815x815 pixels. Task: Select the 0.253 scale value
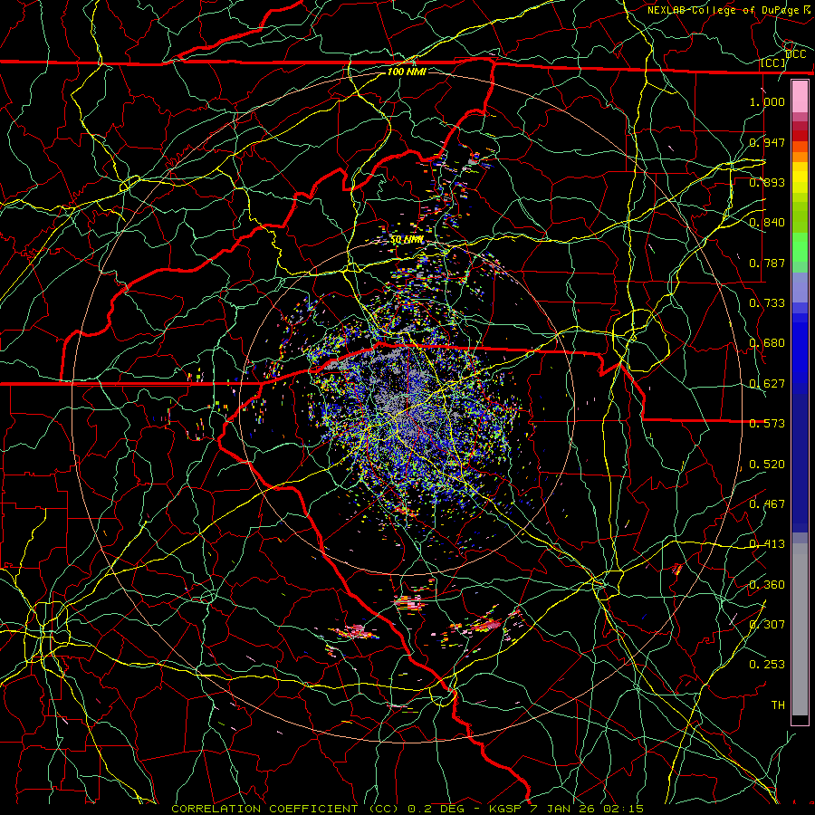pos(767,665)
